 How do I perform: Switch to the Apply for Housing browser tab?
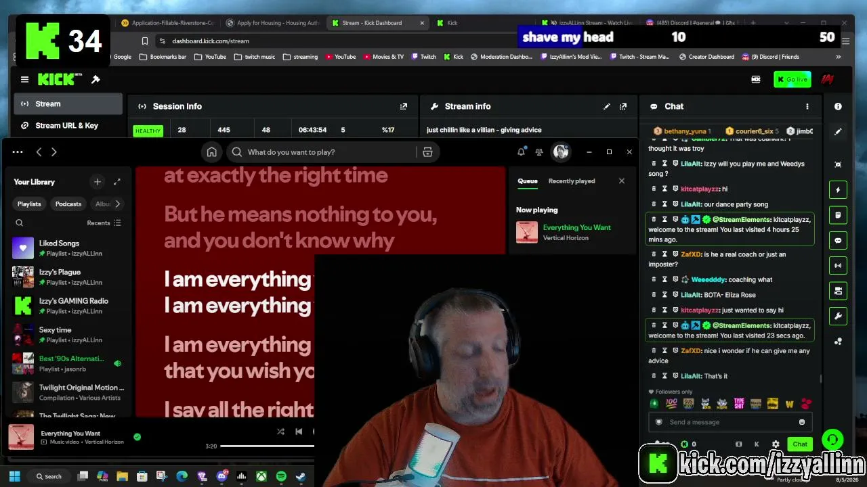pos(272,23)
